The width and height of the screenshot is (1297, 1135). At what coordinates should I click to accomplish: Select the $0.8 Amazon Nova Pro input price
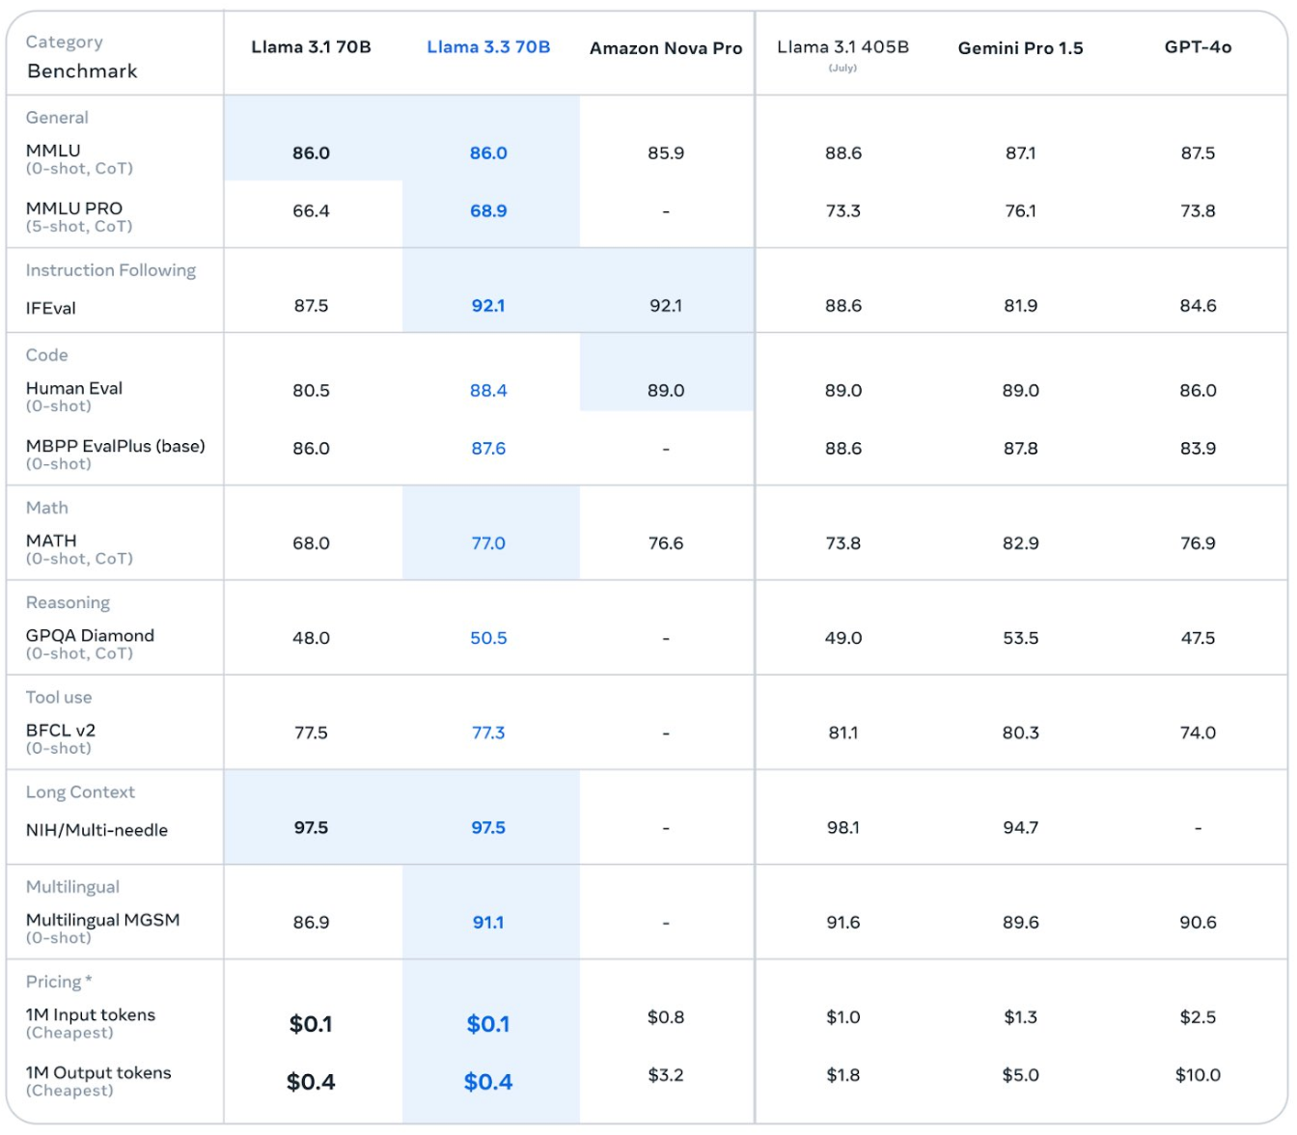(666, 1017)
